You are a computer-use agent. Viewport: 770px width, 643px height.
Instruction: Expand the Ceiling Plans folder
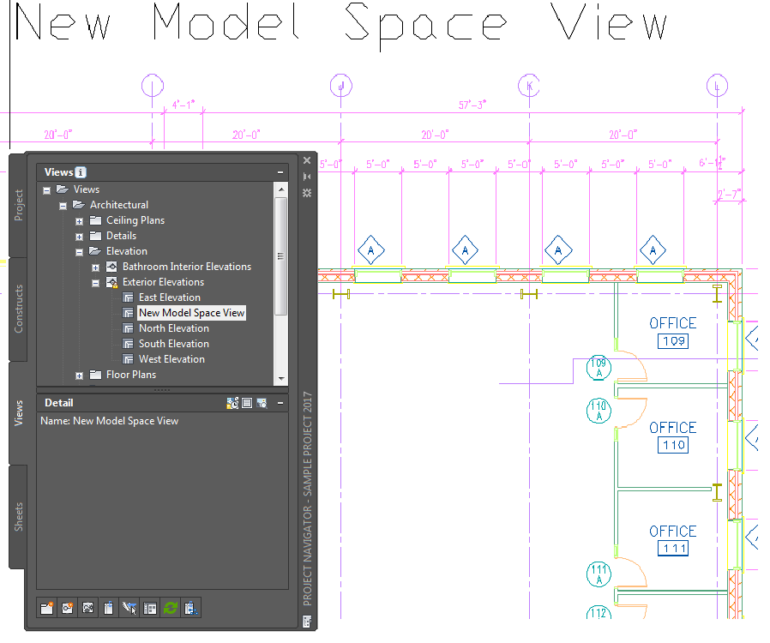tap(79, 221)
